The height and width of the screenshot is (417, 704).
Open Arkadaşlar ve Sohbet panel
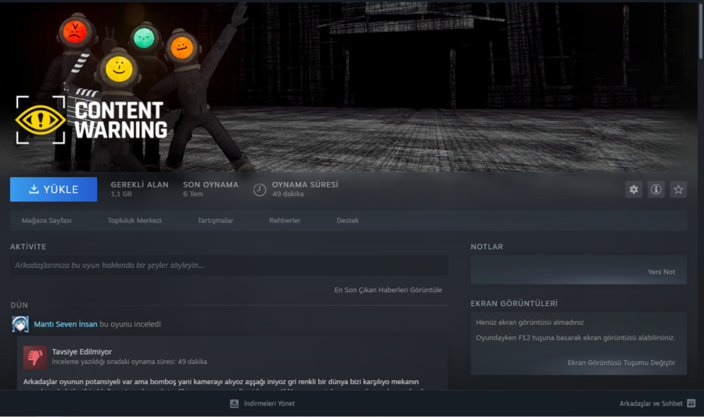[651, 404]
